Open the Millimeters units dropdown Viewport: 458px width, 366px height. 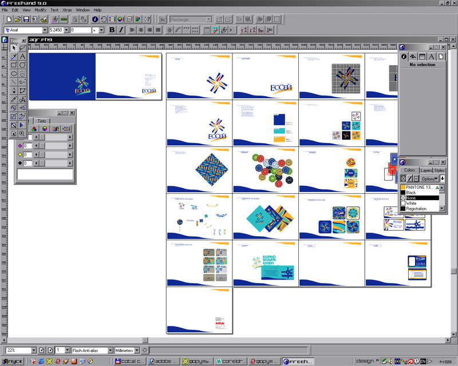click(x=137, y=350)
